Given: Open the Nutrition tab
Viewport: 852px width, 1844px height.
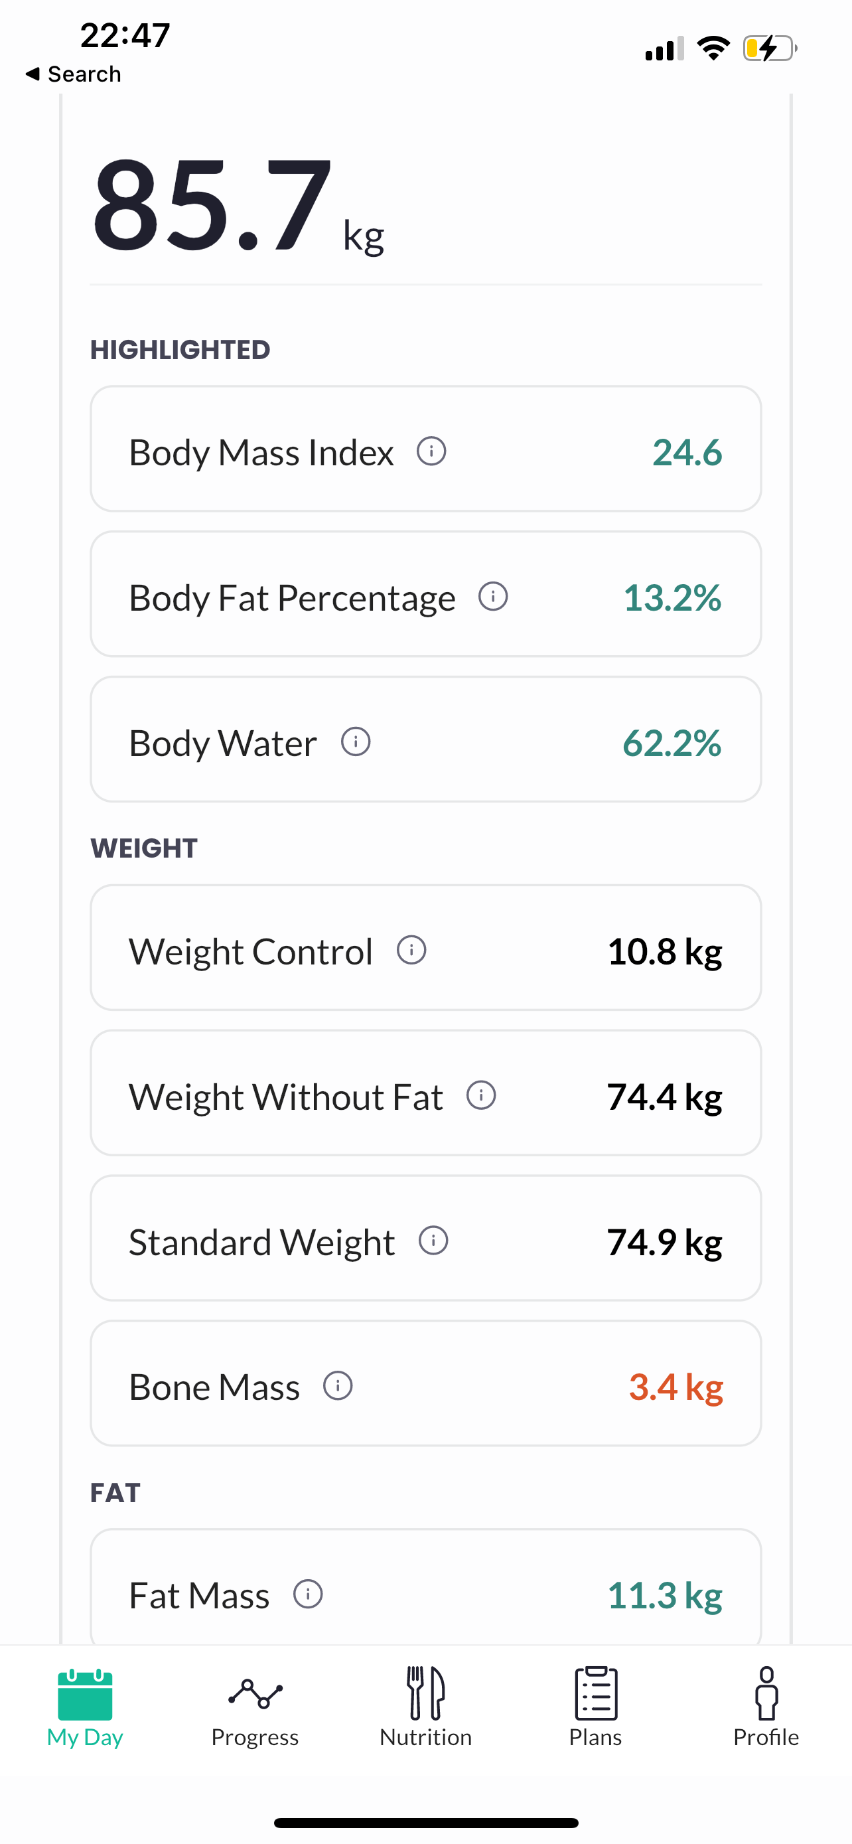Looking at the screenshot, I should [x=425, y=1707].
